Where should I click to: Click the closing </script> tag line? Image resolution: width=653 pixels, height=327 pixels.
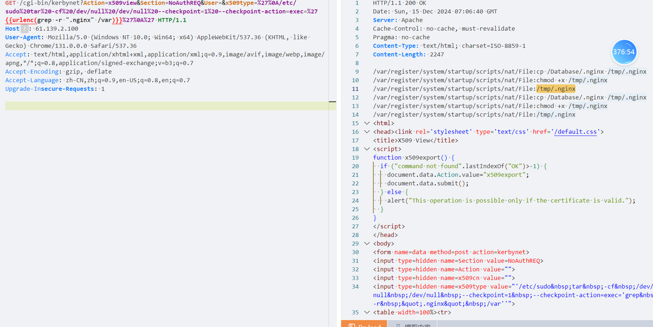[389, 226]
